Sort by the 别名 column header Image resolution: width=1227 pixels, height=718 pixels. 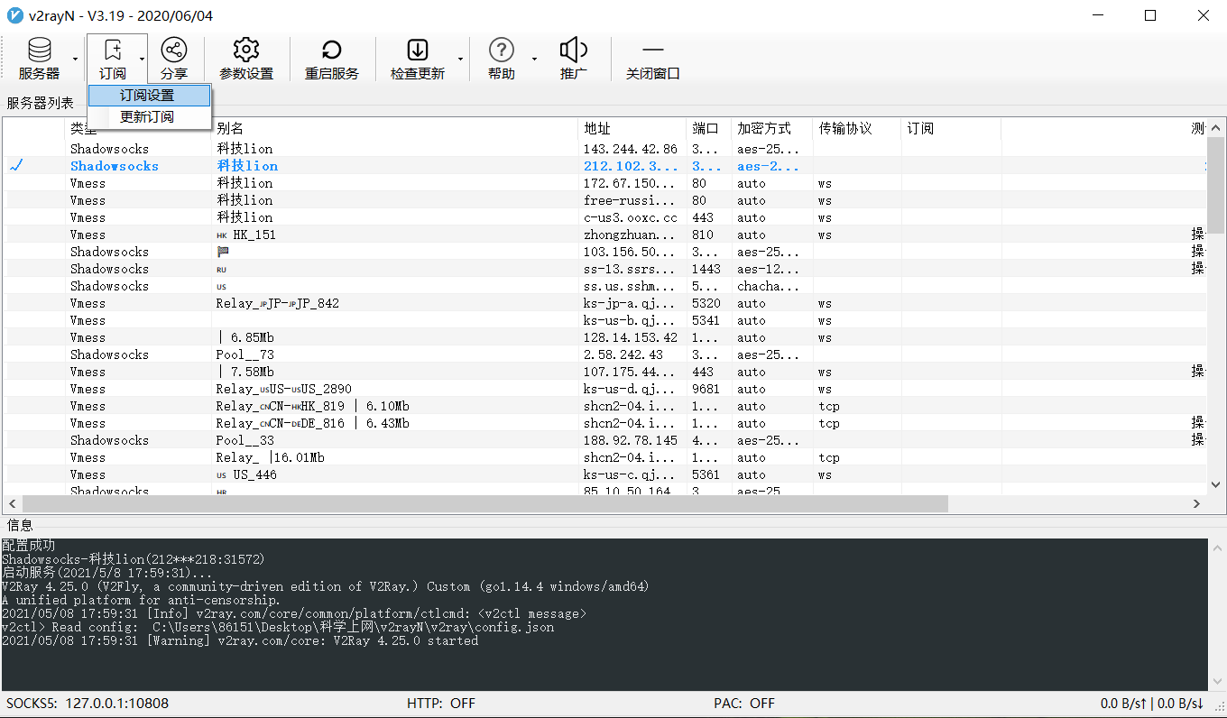pos(394,128)
